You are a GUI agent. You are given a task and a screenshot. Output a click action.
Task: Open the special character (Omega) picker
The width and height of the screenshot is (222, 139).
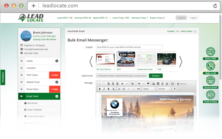click(x=167, y=84)
